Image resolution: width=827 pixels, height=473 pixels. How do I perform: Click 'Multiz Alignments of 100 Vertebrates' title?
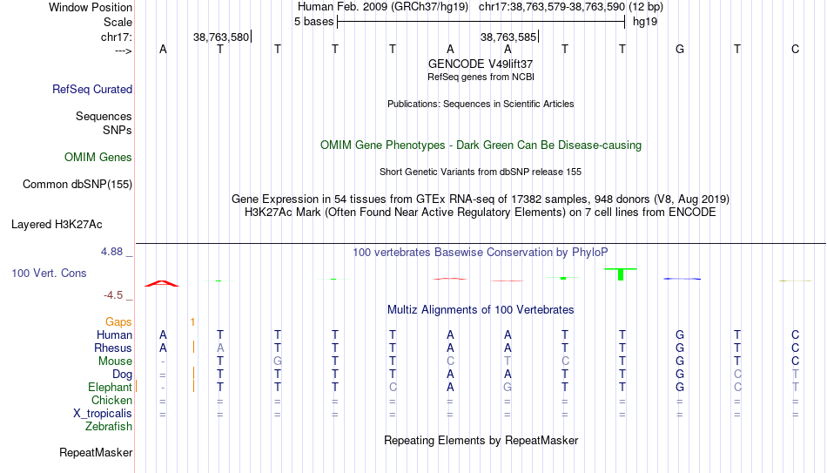coord(481,310)
